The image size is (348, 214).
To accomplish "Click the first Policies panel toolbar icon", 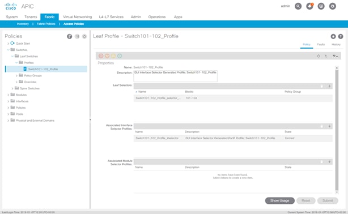I will pyautogui.click(x=70, y=36).
